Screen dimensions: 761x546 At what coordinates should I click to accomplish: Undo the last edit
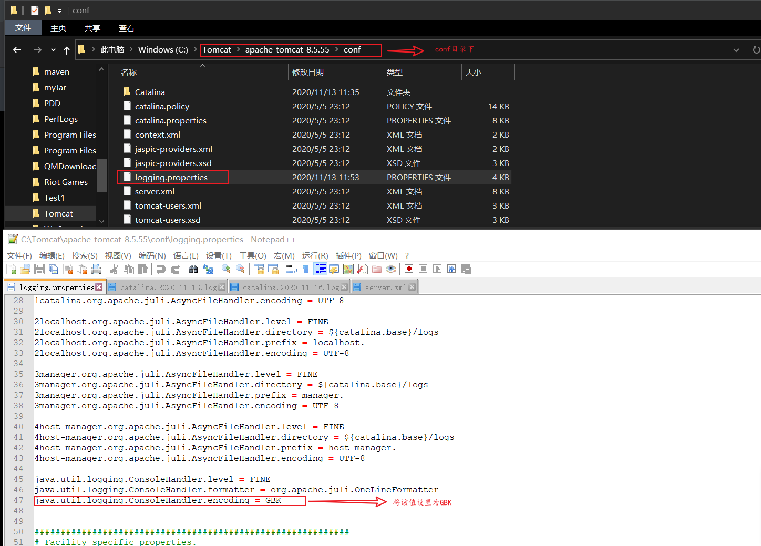pos(161,269)
